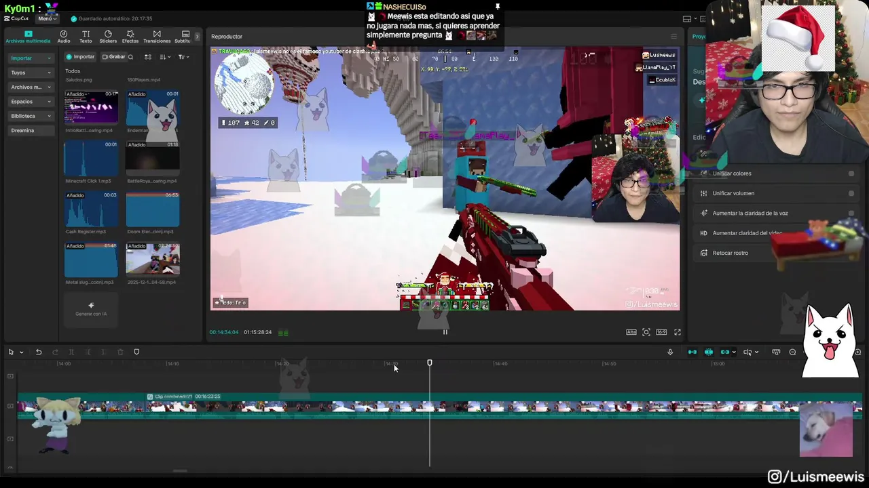Open the selection tool mode dropdown arrow
The height and width of the screenshot is (488, 869).
click(21, 352)
